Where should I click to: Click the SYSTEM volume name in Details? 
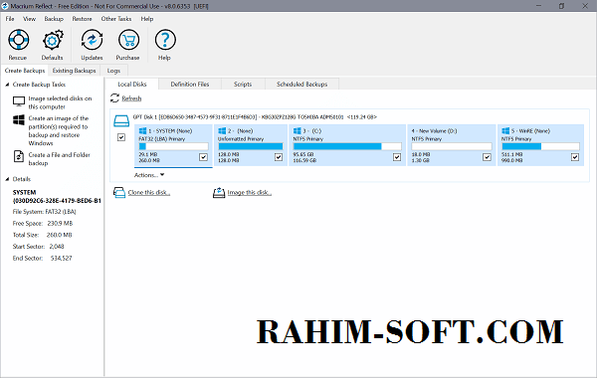pyautogui.click(x=24, y=192)
